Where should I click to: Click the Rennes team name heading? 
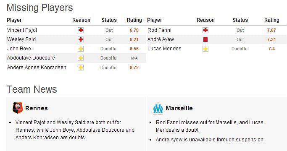[37, 108]
